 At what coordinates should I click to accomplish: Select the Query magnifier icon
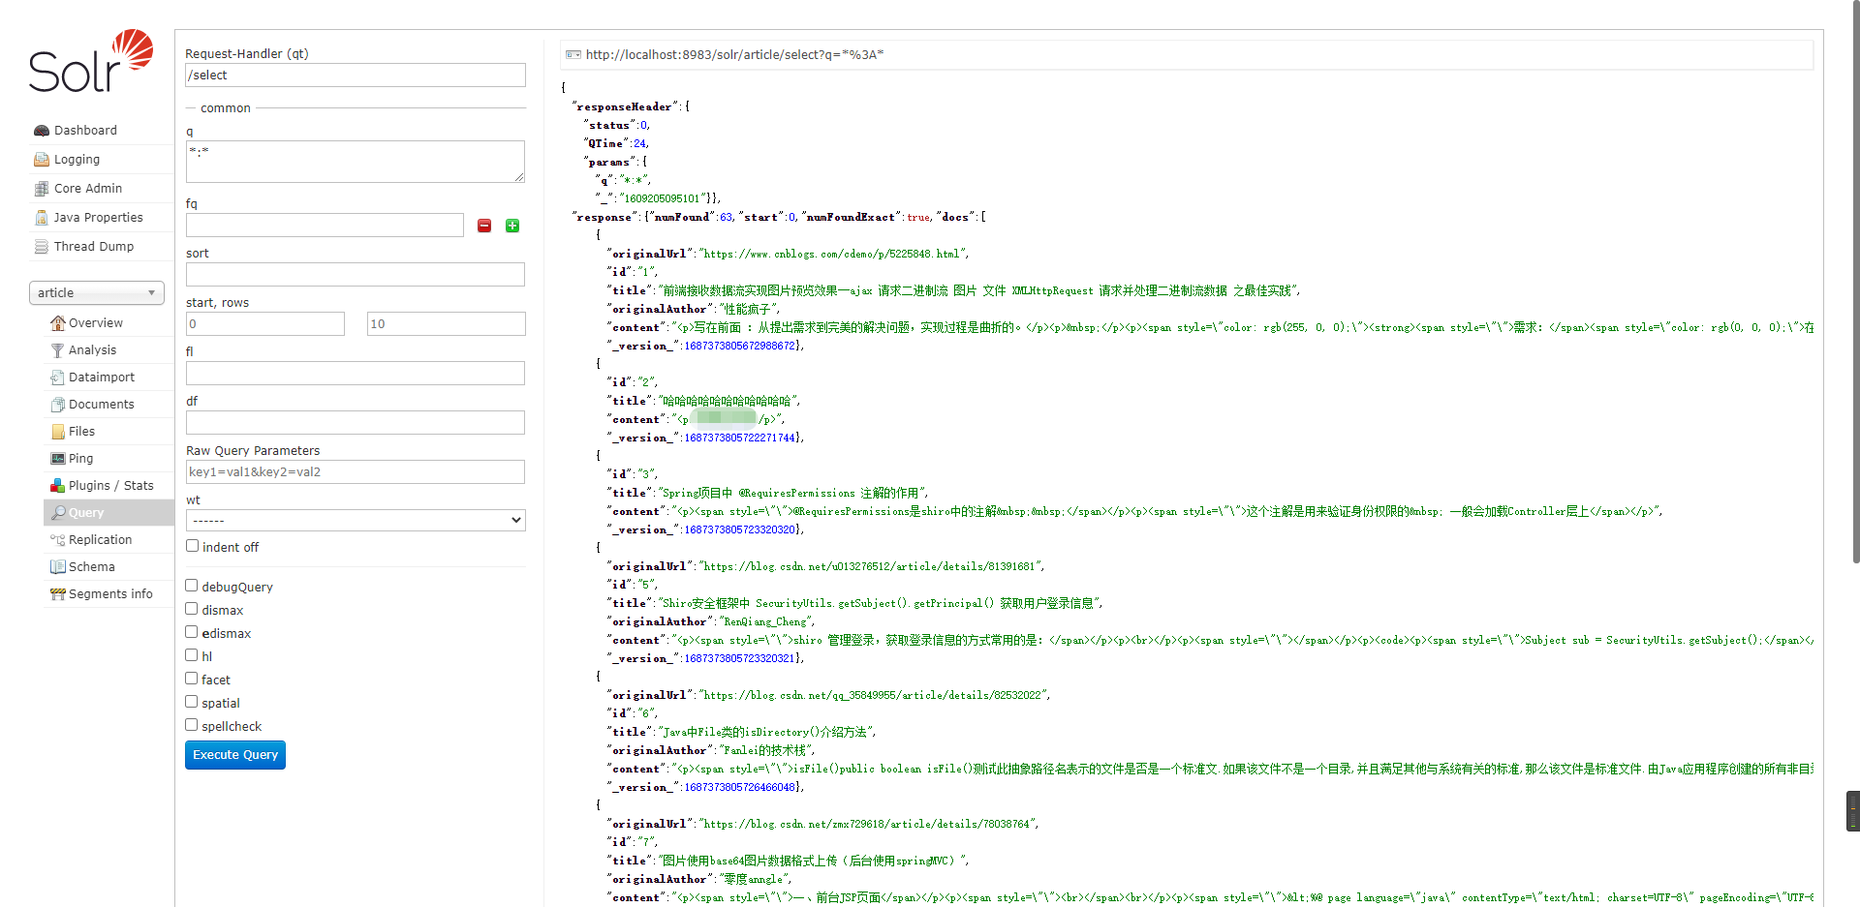[58, 513]
